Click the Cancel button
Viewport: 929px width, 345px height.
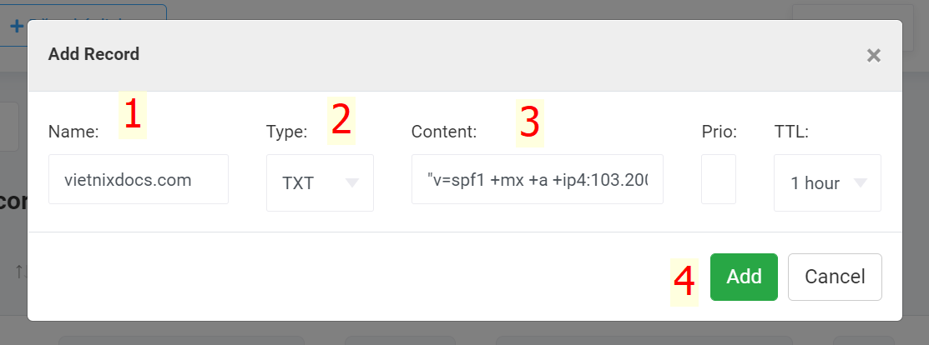coord(835,277)
